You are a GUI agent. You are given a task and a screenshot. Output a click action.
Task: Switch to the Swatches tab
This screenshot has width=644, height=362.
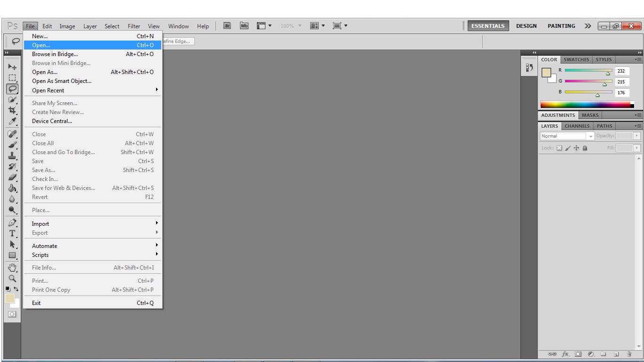[577, 60]
